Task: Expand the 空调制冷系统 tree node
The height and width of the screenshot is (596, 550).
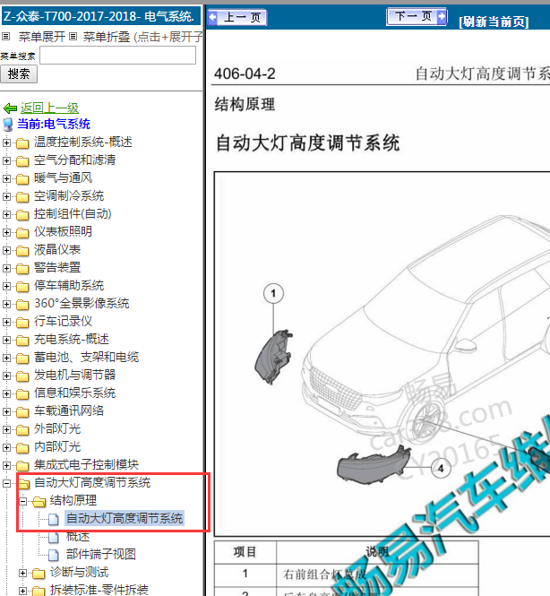Action: click(6, 196)
